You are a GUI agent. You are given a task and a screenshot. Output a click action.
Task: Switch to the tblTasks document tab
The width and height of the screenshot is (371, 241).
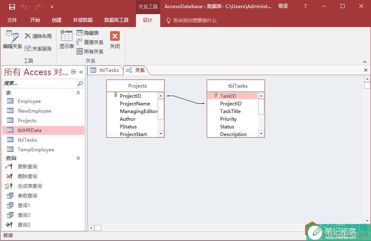pos(105,70)
